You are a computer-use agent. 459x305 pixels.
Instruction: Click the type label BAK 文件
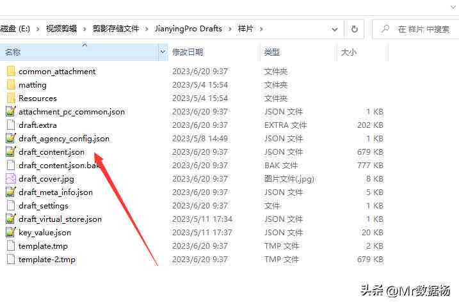[x=281, y=166]
